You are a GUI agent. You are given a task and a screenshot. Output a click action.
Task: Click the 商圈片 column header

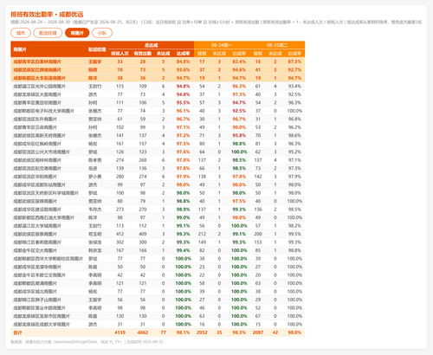click(x=20, y=49)
